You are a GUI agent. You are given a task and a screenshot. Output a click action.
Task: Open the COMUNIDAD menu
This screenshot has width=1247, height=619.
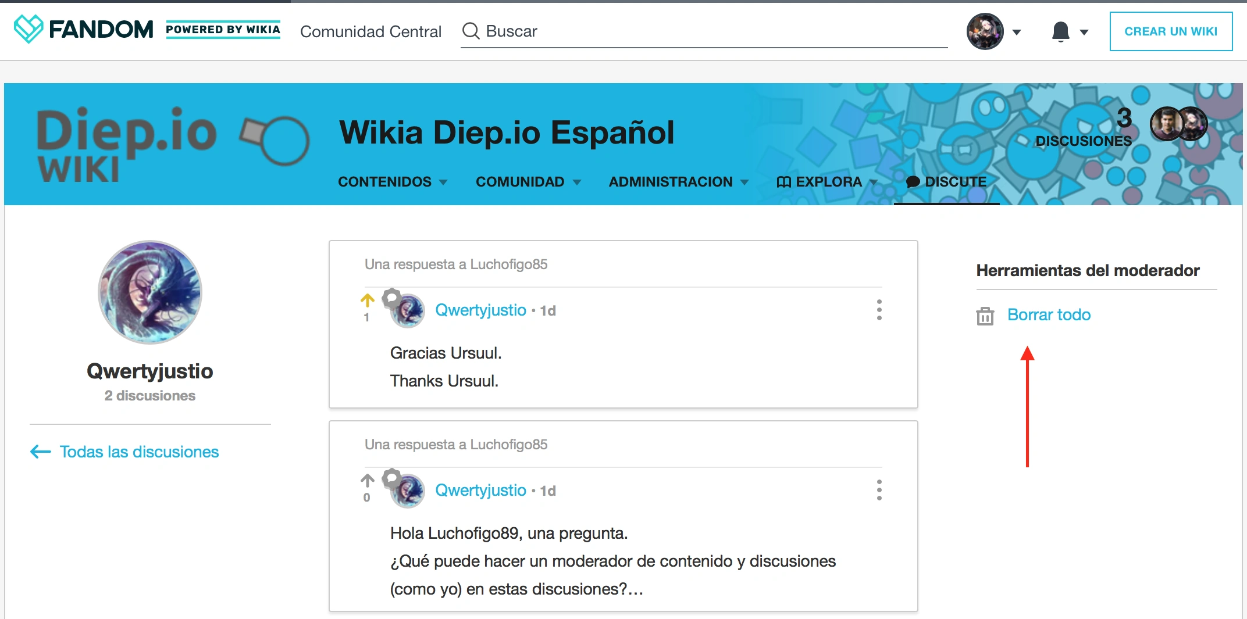coord(528,182)
